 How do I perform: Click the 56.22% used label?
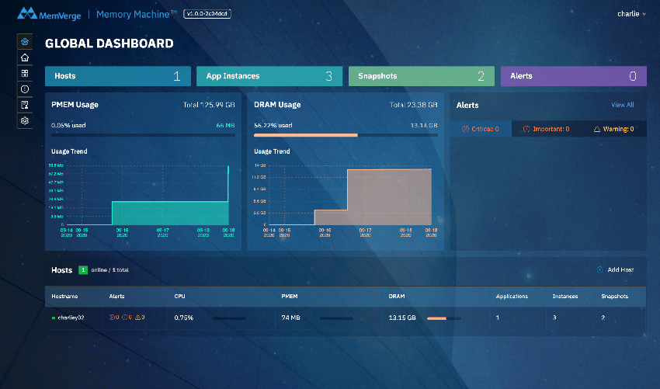273,126
